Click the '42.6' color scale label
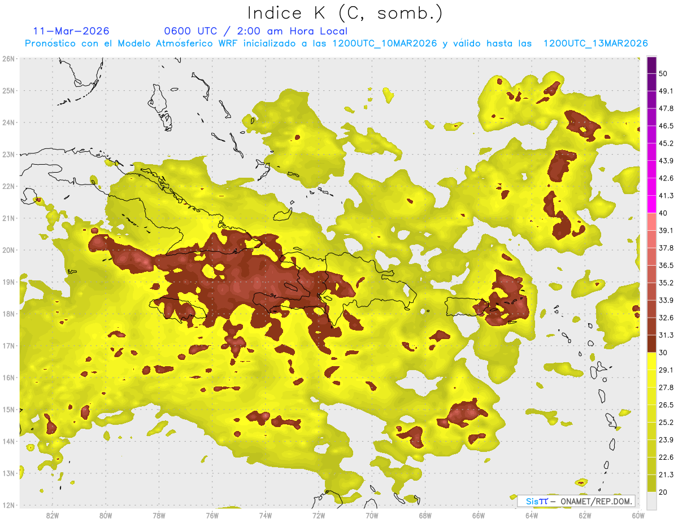 [x=666, y=178]
